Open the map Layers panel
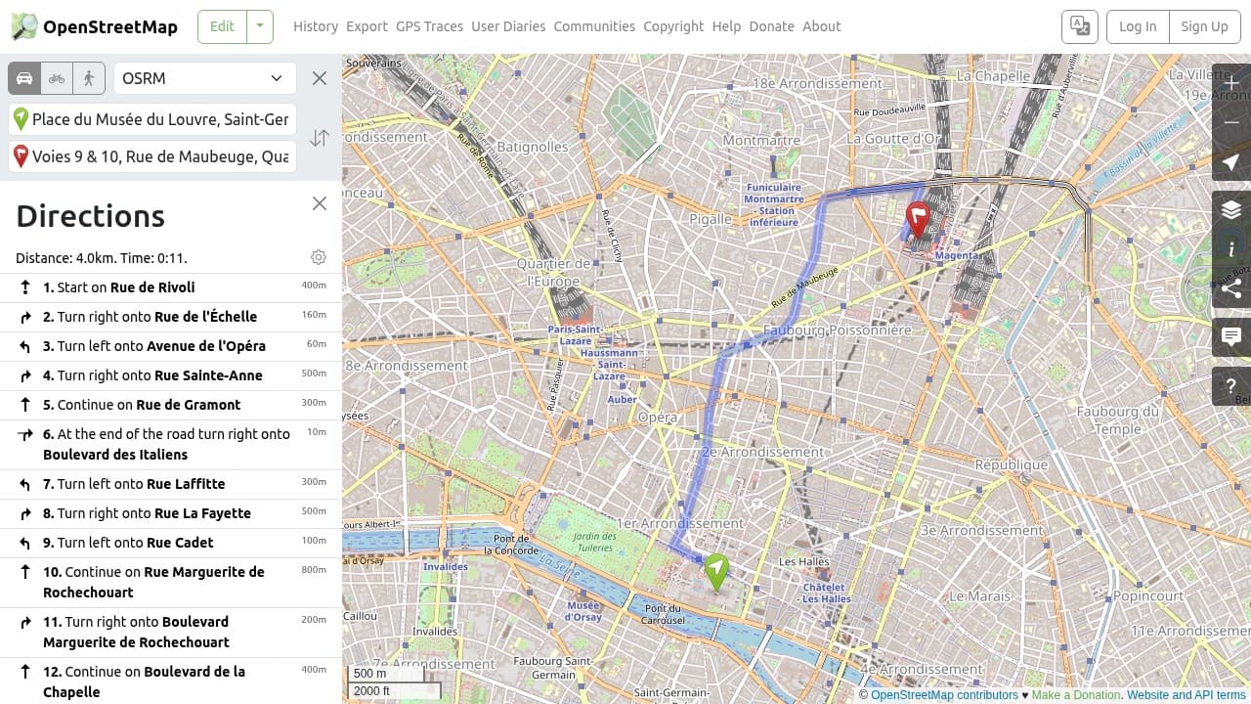The image size is (1251, 704). 1231,209
